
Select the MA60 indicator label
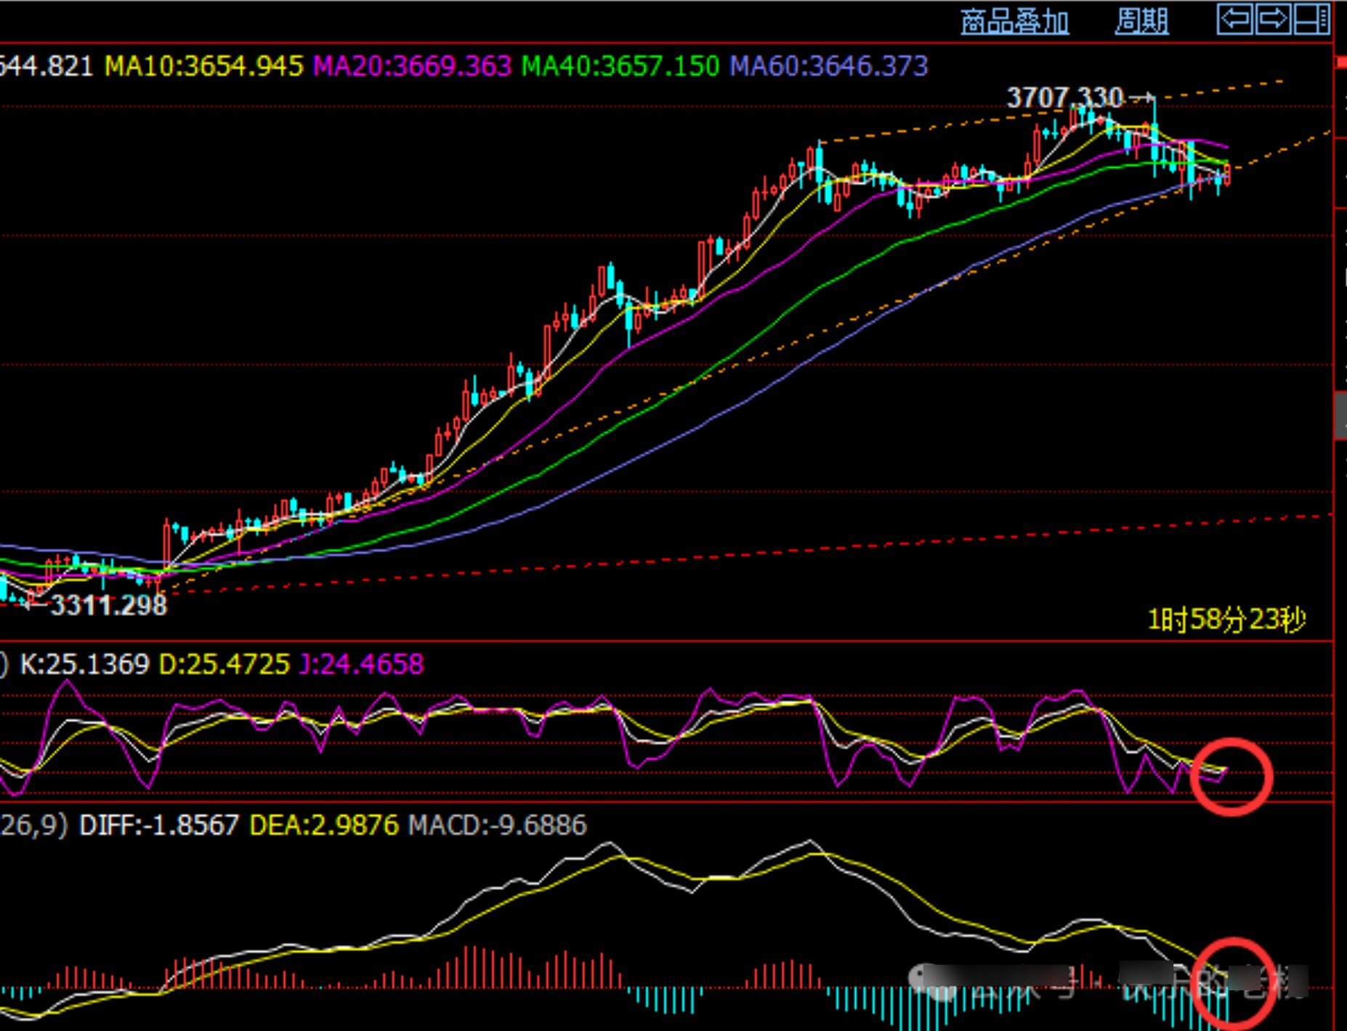pyautogui.click(x=828, y=66)
